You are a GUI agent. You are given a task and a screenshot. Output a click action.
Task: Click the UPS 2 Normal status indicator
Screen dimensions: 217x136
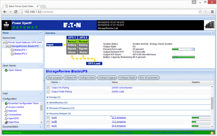click(x=83, y=42)
